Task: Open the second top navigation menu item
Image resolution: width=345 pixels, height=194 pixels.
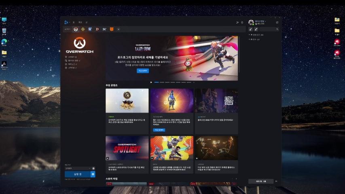Action: click(80, 22)
